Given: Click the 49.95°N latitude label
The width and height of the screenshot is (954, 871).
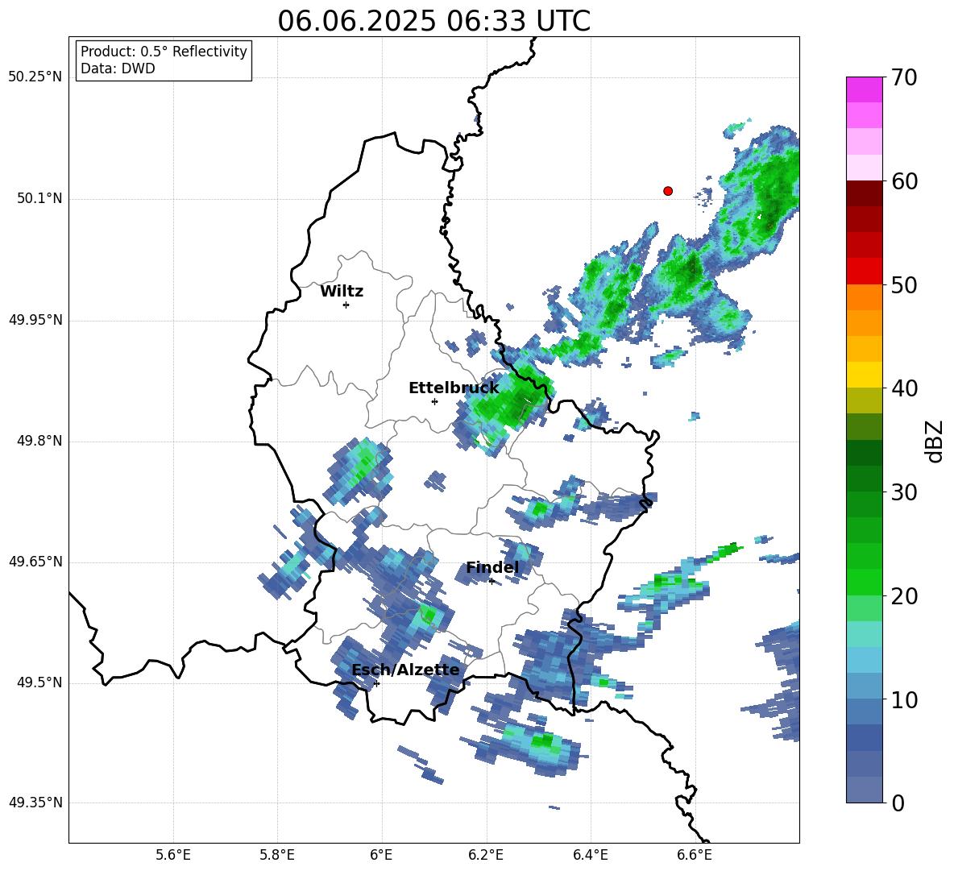Looking at the screenshot, I should pyautogui.click(x=35, y=320).
